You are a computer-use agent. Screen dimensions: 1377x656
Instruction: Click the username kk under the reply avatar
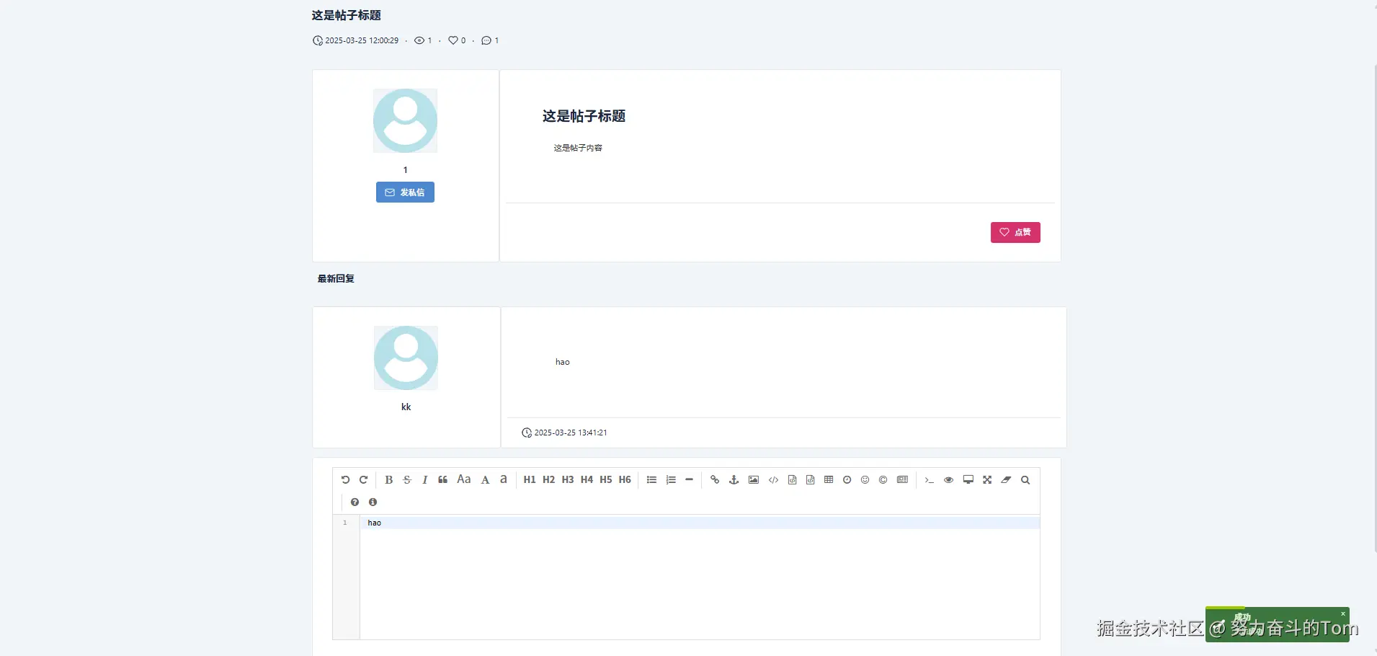(x=406, y=407)
